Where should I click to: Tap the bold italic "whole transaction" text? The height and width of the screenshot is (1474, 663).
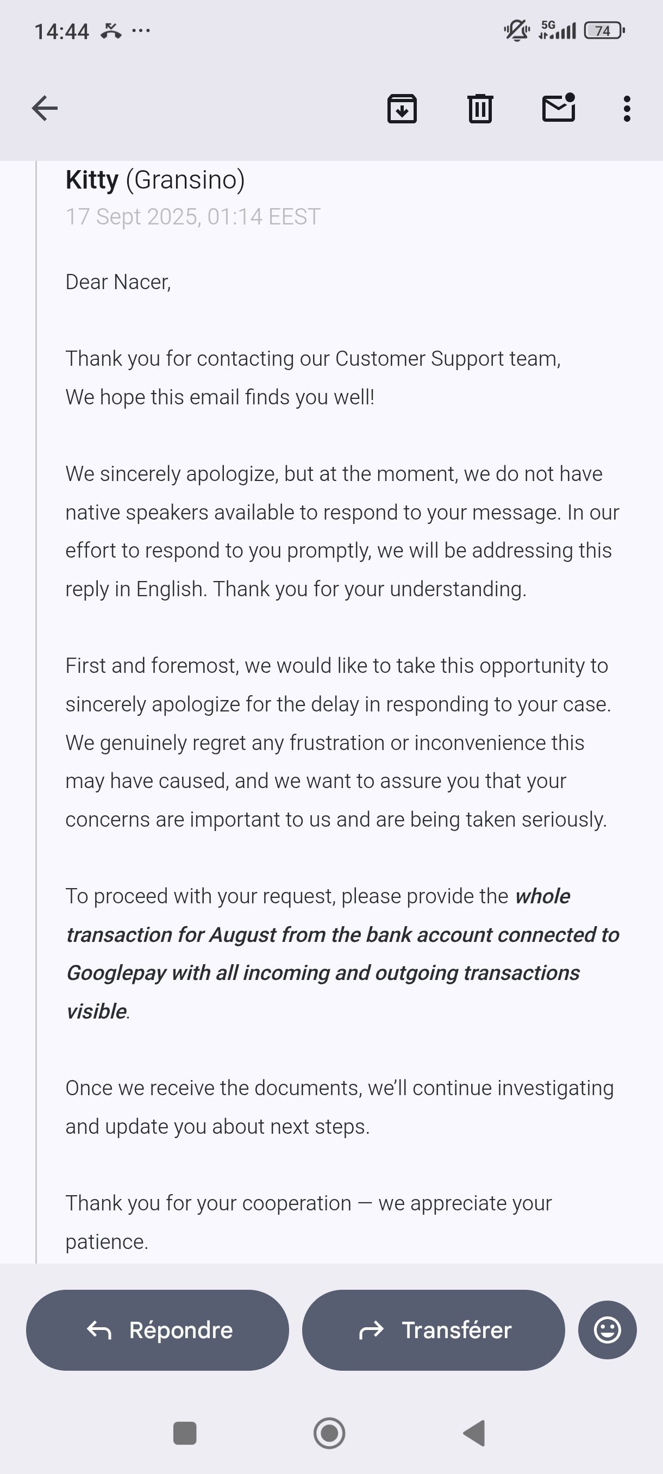[x=342, y=934]
